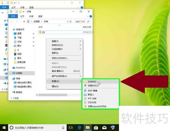The image size is (170, 131).
Task: Choose 文件夹(F) in the New submenu
Action: 101,82
